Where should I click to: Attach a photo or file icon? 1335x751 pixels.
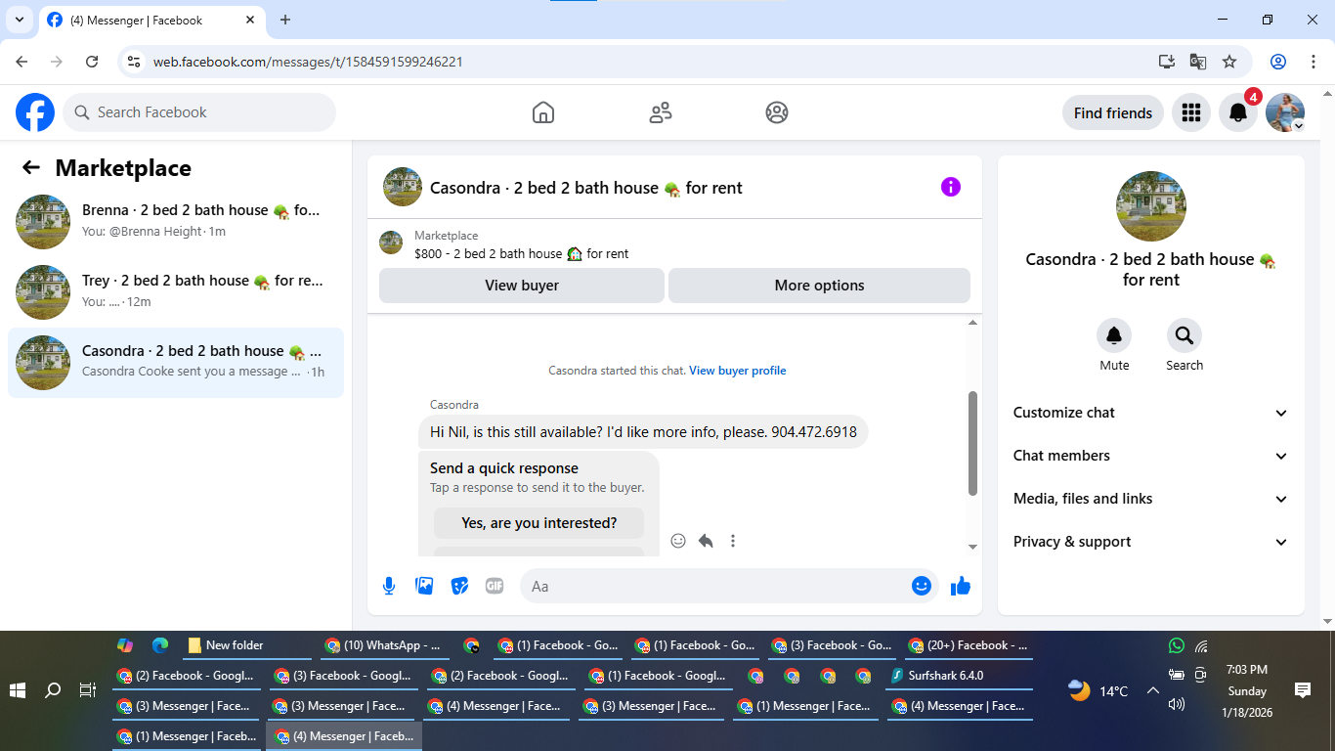tap(424, 586)
